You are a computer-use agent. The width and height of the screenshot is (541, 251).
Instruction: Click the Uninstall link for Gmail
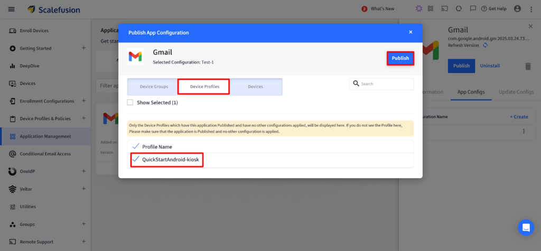[x=489, y=66]
